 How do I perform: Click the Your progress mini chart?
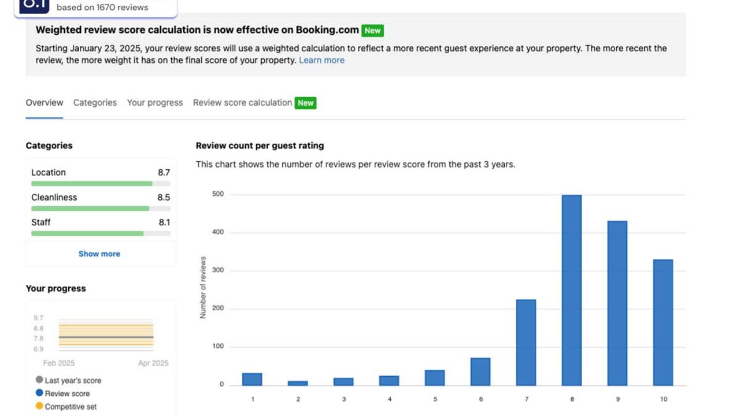[106, 335]
